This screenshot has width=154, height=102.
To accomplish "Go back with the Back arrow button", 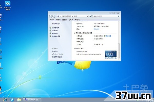I will (51, 16).
